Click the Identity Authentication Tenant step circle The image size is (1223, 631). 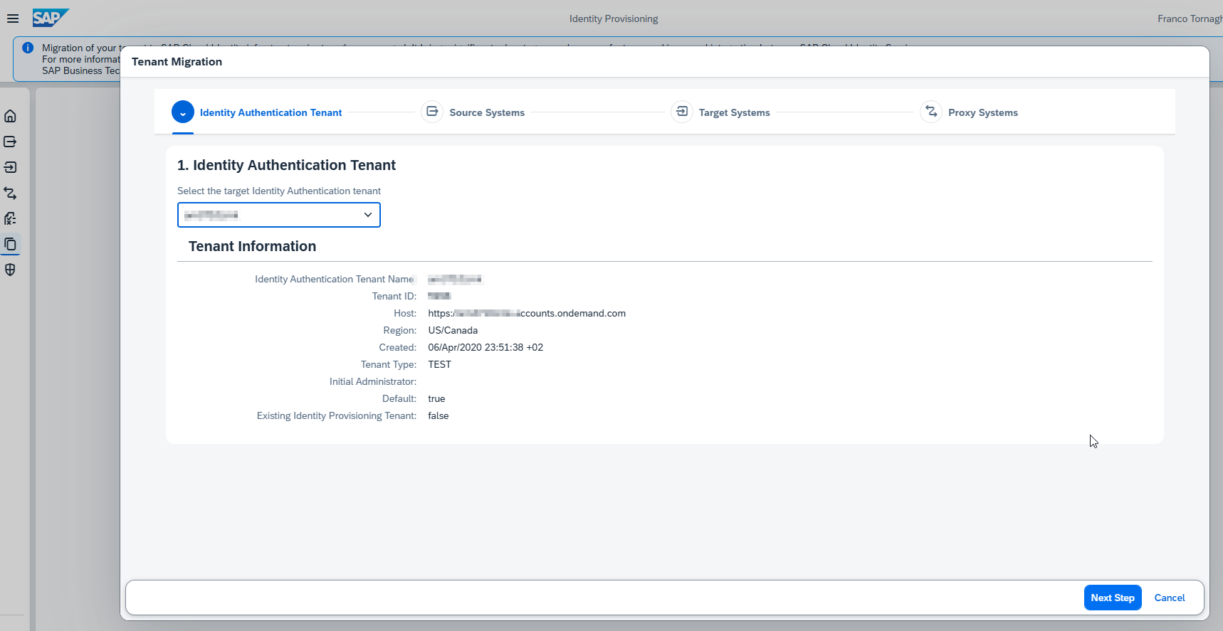click(x=183, y=112)
